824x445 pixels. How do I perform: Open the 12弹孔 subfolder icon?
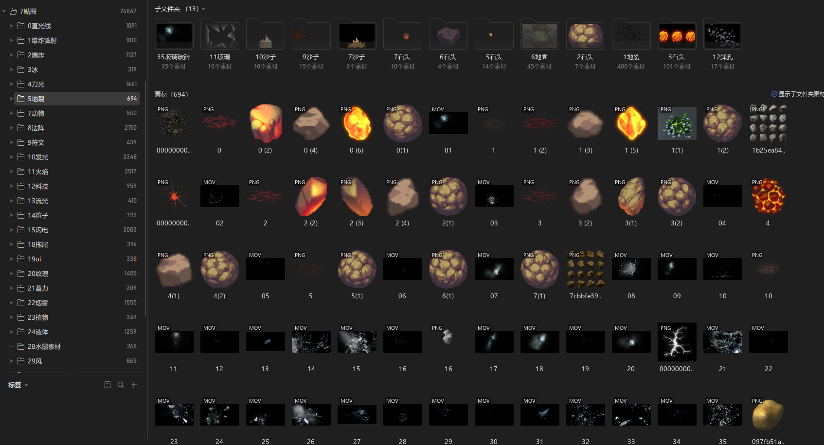722,34
